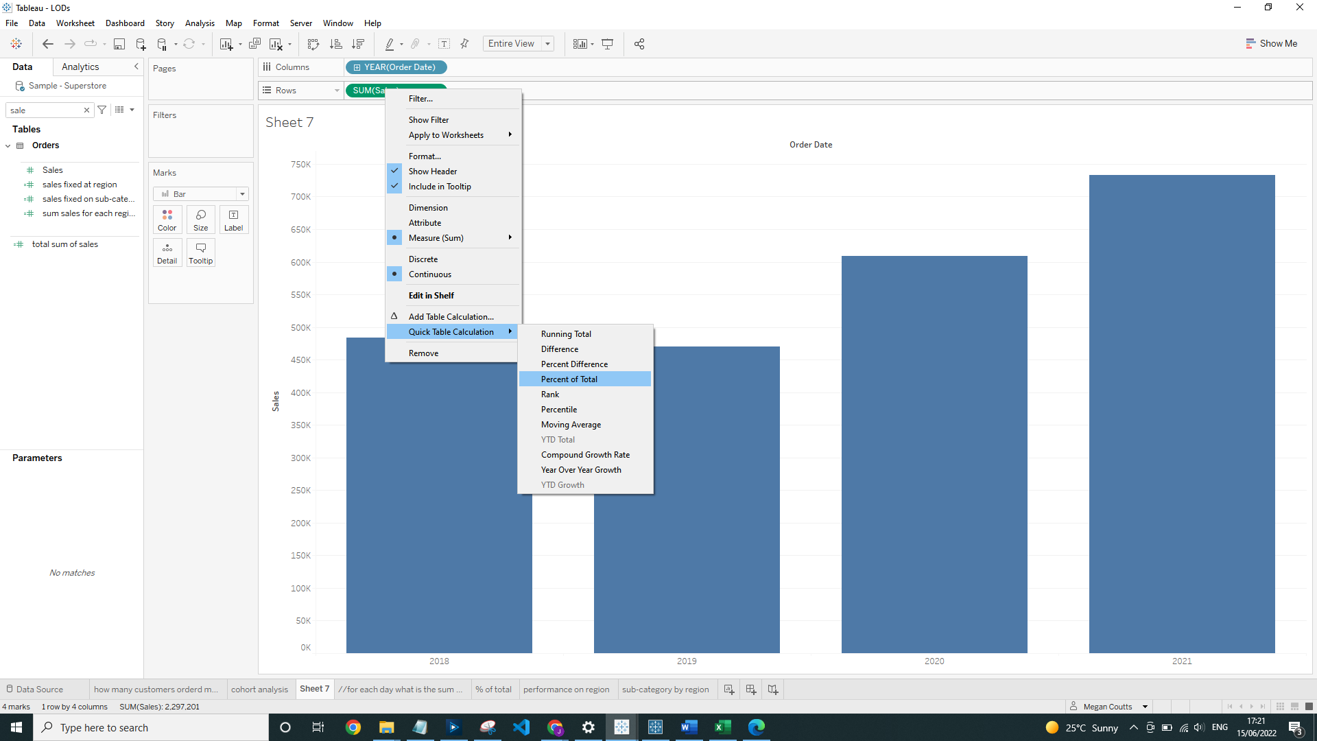1317x741 pixels.
Task: Click the sale search field
Action: point(45,110)
